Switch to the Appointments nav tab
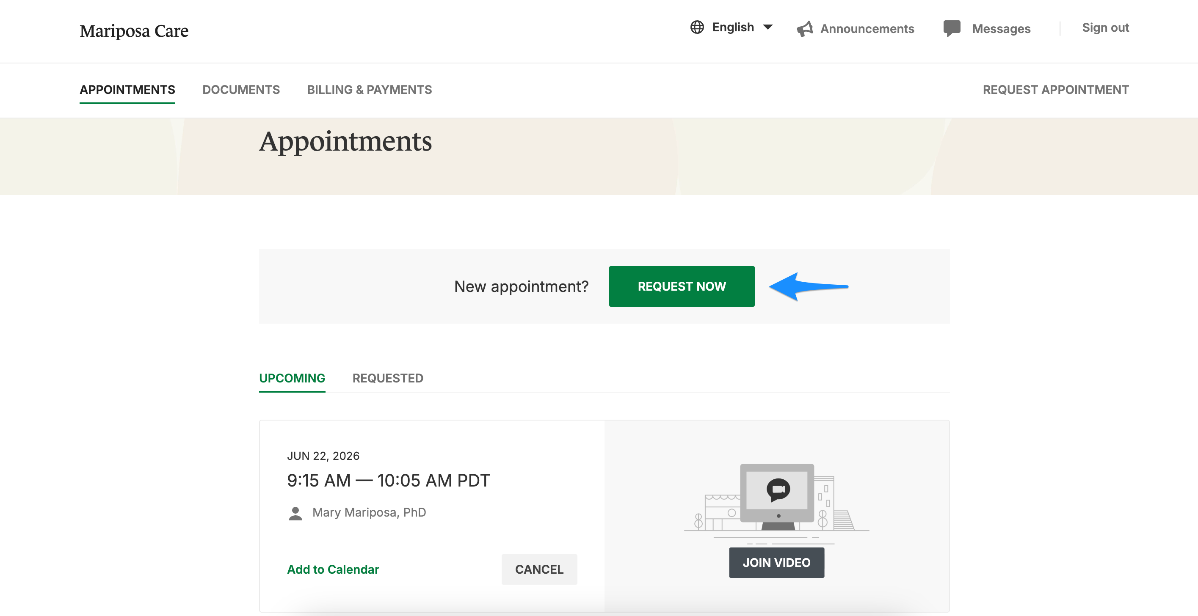The width and height of the screenshot is (1198, 616). (127, 90)
